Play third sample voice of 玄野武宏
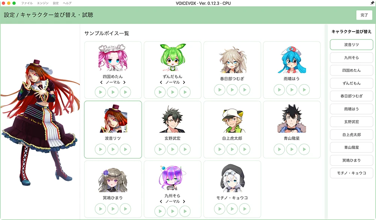 click(185, 149)
